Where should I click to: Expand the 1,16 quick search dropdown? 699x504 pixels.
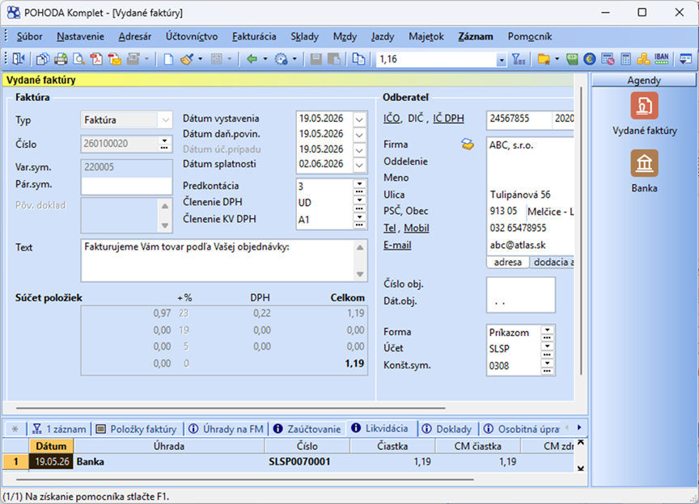502,60
